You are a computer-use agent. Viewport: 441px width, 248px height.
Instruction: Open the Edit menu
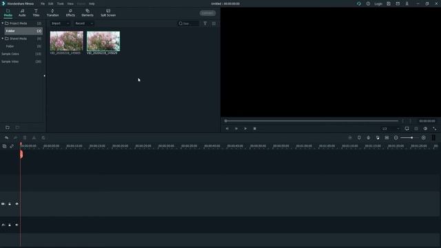[50, 3]
